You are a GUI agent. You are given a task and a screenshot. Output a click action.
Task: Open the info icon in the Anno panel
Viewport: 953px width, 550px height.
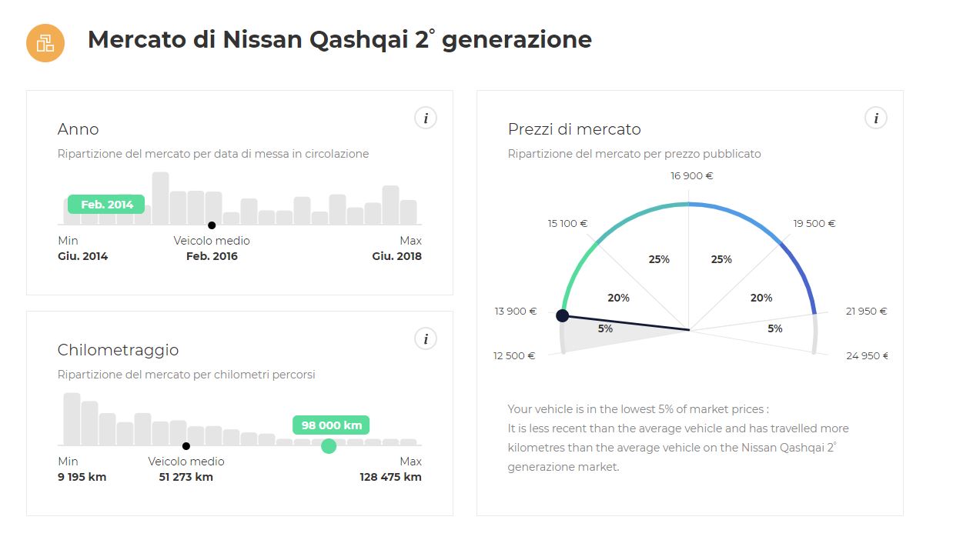[426, 118]
